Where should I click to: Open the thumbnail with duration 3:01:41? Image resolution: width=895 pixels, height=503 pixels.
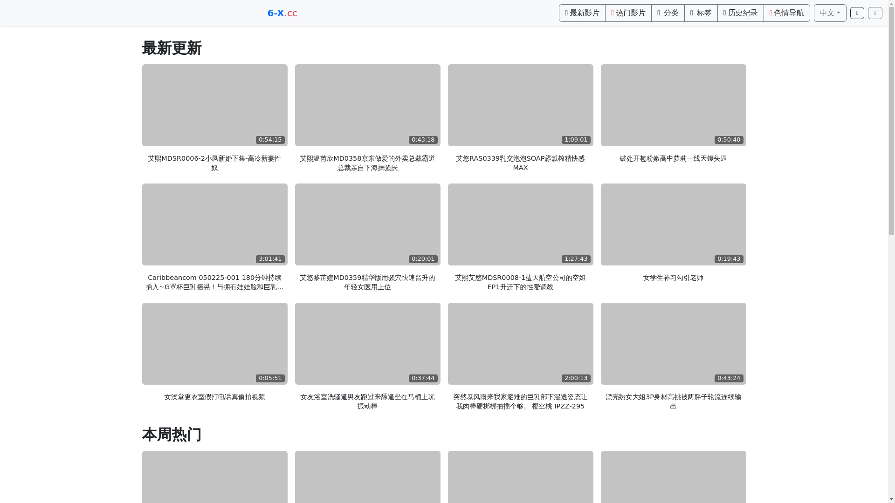tap(214, 224)
